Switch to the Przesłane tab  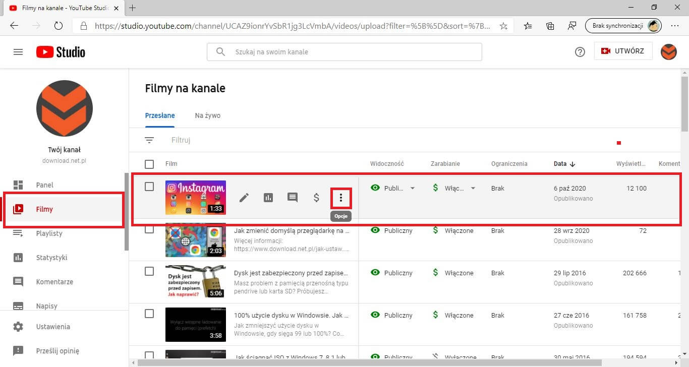click(x=160, y=115)
